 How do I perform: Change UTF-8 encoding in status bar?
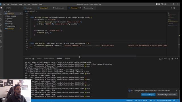click(145, 101)
